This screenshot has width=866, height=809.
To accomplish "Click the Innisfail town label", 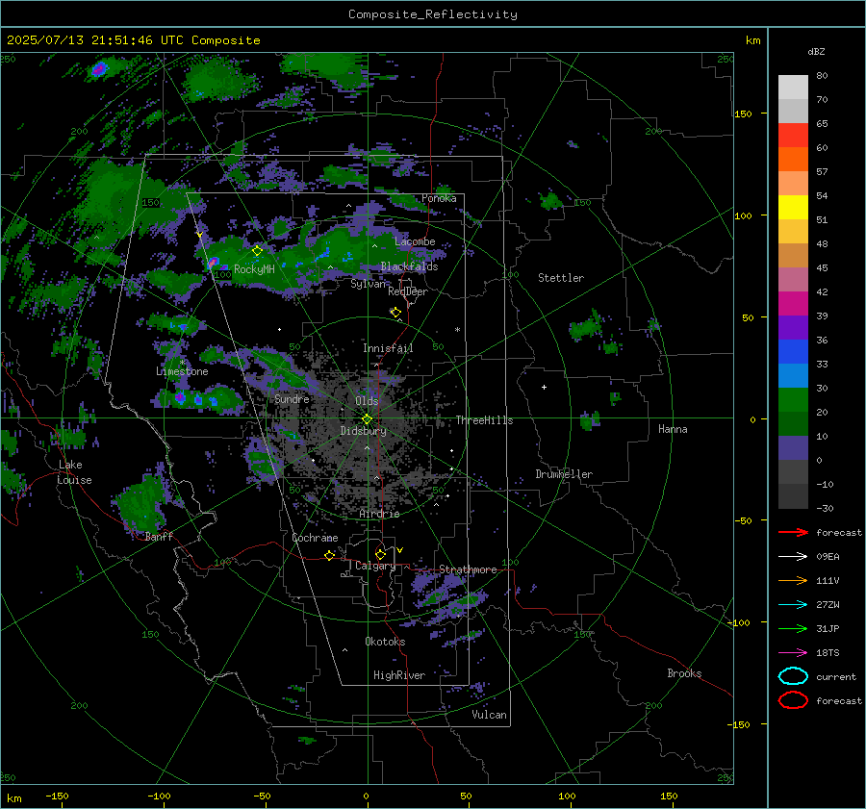I will click(x=388, y=348).
